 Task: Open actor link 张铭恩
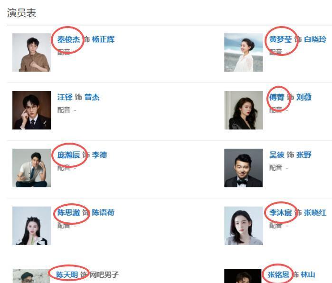click(278, 275)
